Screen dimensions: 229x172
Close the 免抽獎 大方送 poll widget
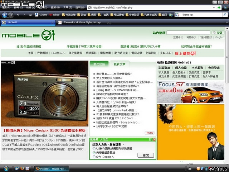coord(154,139)
